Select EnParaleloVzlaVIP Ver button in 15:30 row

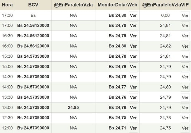point(185,56)
